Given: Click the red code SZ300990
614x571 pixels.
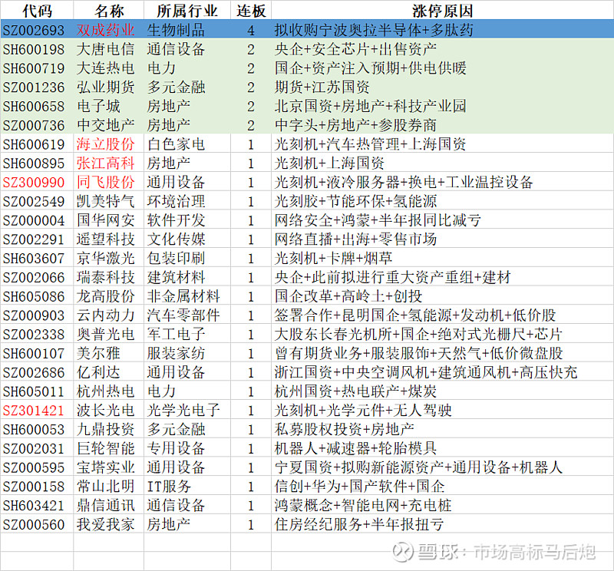Looking at the screenshot, I should click(x=34, y=183).
